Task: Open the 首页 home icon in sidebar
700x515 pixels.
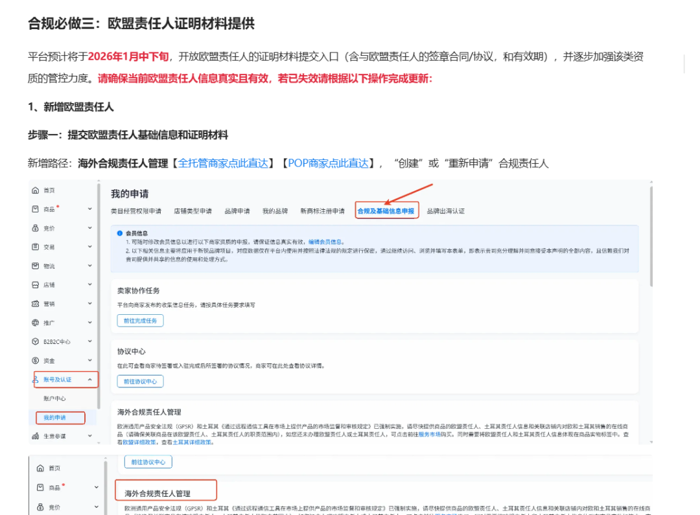Action: click(36, 190)
